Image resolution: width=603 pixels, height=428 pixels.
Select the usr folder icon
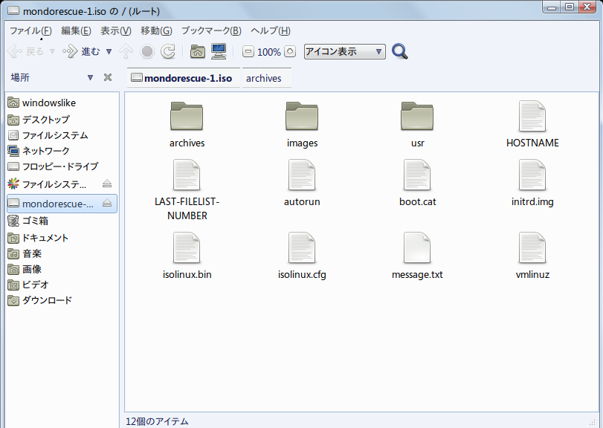pos(417,117)
